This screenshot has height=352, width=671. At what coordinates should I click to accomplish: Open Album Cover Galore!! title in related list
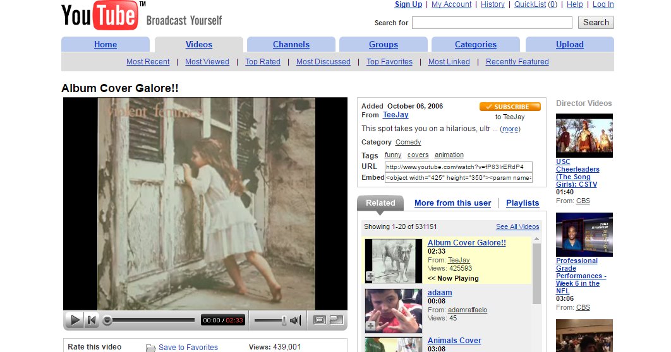466,243
